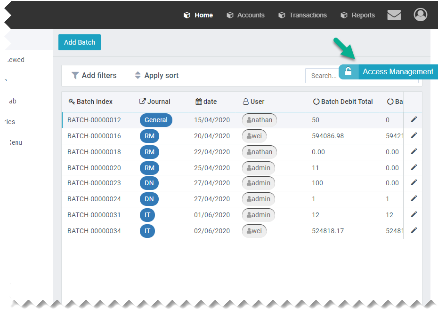
Task: Open the user profile avatar icon
Action: click(x=420, y=15)
